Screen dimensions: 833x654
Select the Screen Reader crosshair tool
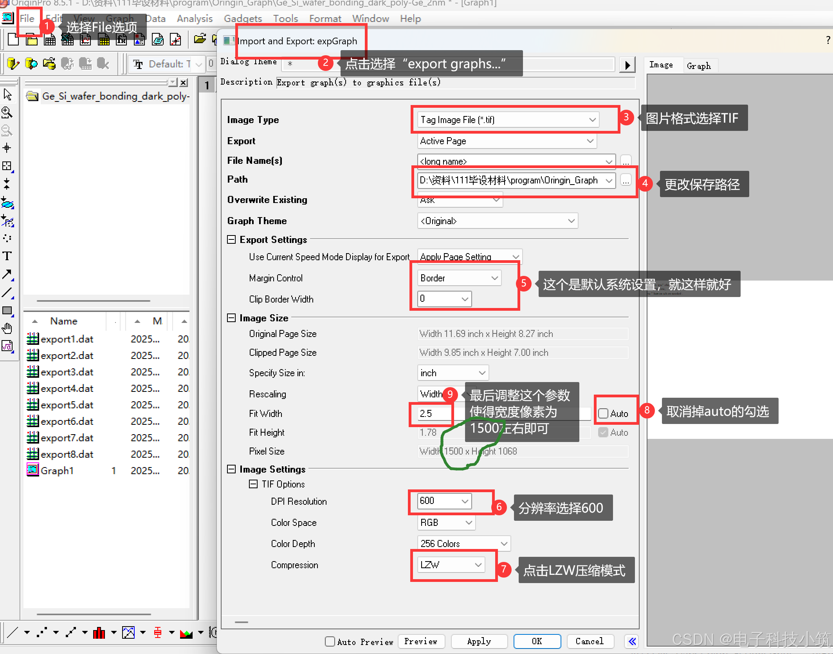[x=7, y=148]
